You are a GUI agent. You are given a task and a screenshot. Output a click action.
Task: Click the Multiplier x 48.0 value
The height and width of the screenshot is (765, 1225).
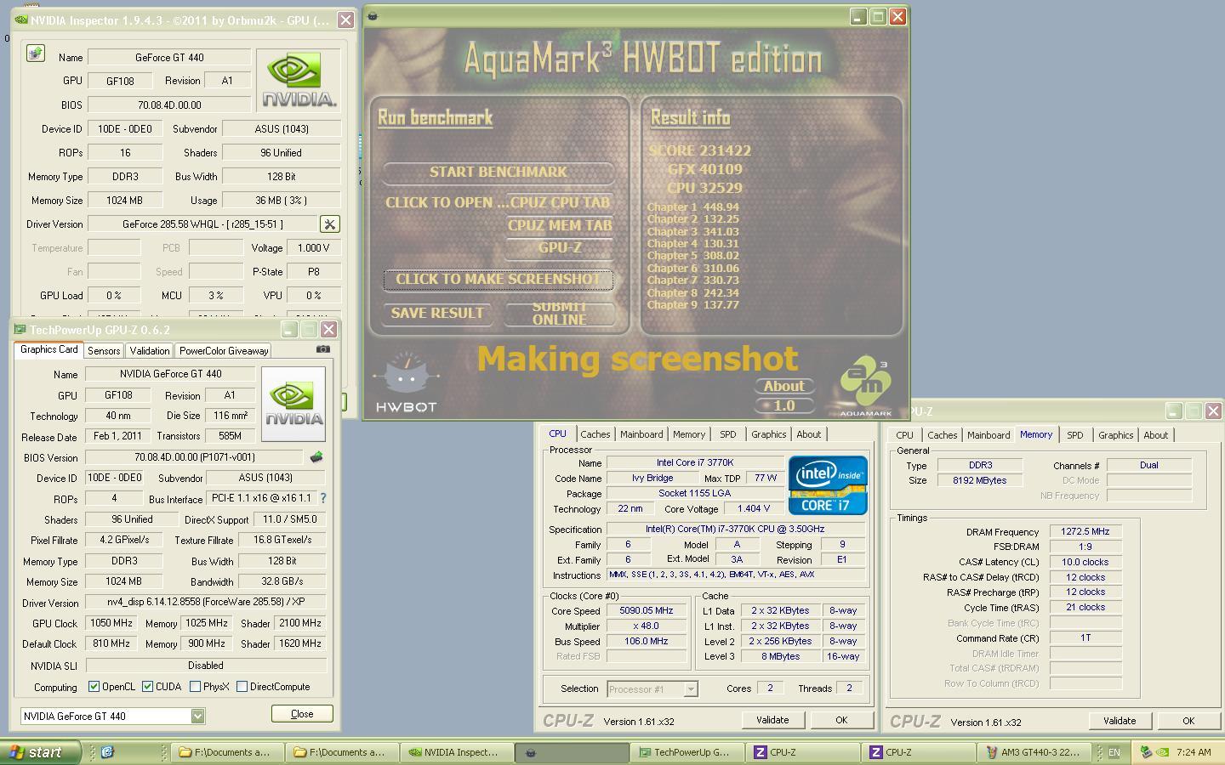[x=647, y=626]
